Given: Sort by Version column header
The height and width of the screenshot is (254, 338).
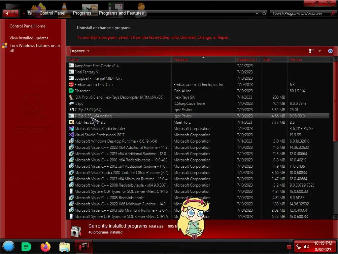Looking at the screenshot, I should coord(309,60).
